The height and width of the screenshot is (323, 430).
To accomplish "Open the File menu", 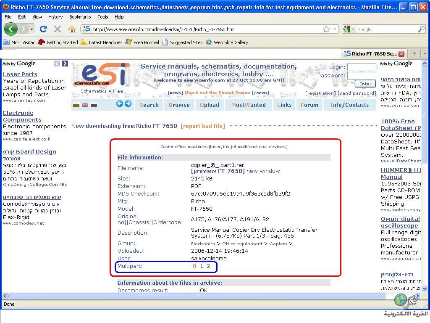I will tap(8, 17).
